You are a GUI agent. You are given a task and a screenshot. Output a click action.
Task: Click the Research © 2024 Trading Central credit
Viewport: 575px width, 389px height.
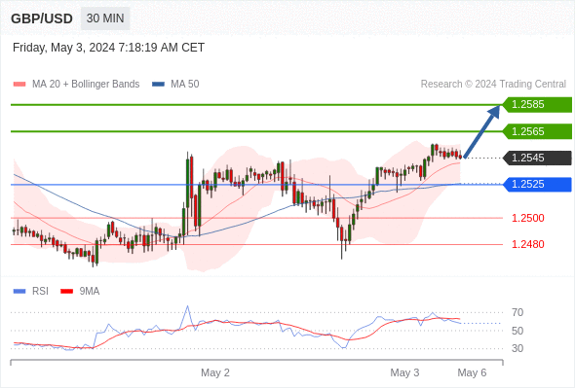pyautogui.click(x=493, y=85)
